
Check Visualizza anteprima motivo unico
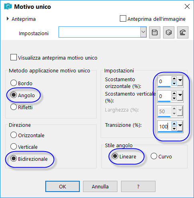pos(14,57)
